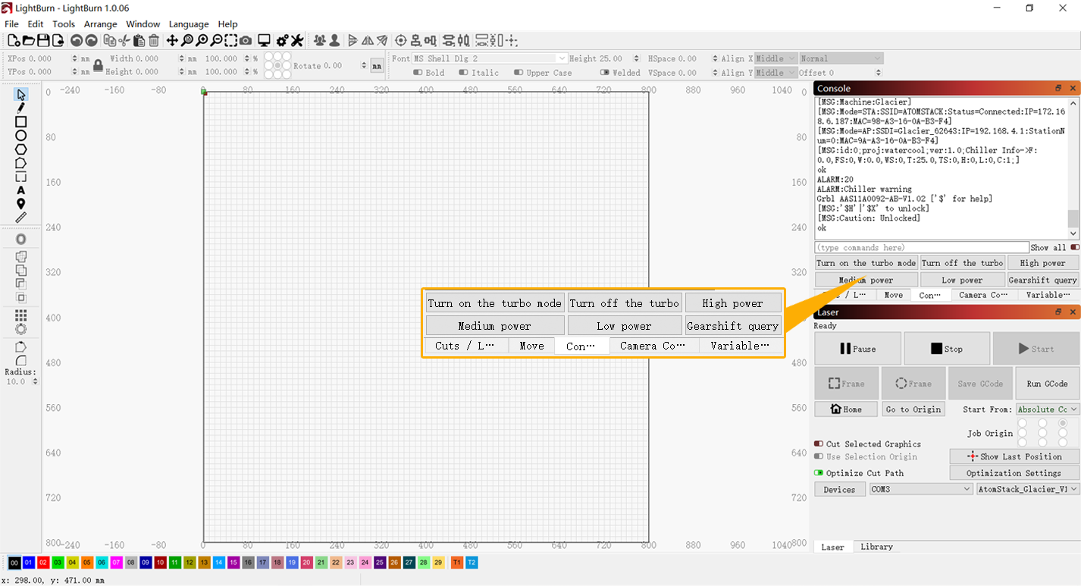
Task: Expand the Align X Middle dropdown
Action: click(x=776, y=58)
